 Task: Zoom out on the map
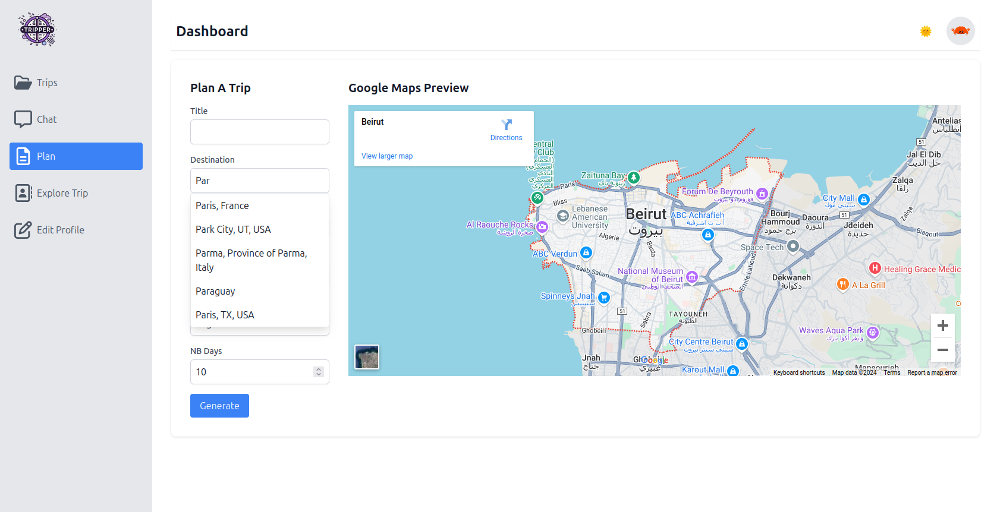[943, 350]
